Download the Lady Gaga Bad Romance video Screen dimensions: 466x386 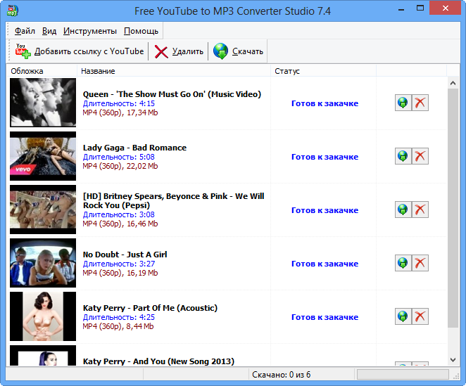tap(403, 156)
